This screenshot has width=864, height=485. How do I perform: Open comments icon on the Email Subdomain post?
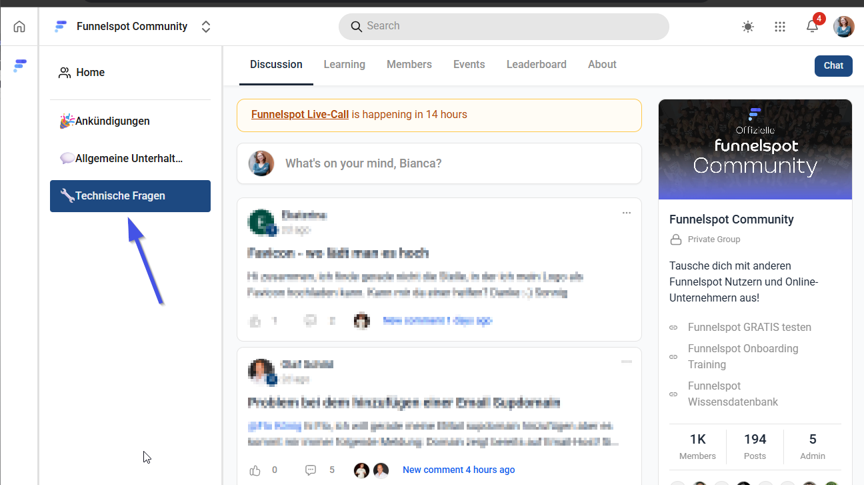click(310, 470)
